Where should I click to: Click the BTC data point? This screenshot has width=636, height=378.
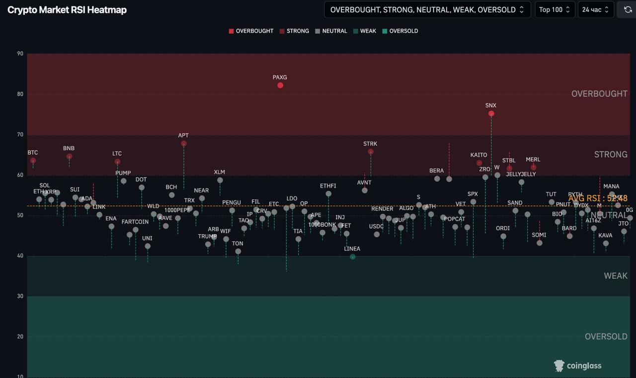click(x=33, y=161)
